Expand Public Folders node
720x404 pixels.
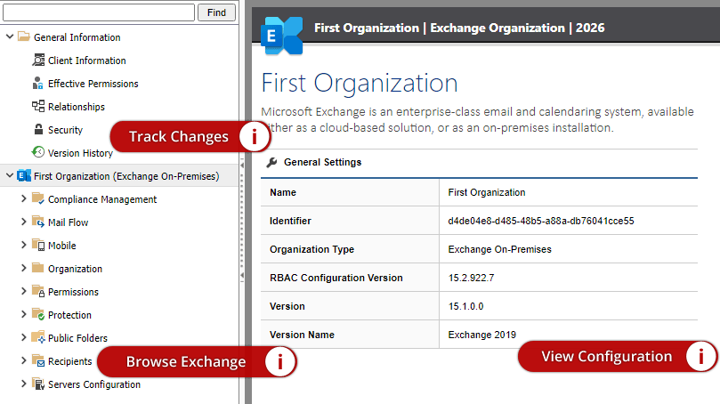tap(24, 337)
